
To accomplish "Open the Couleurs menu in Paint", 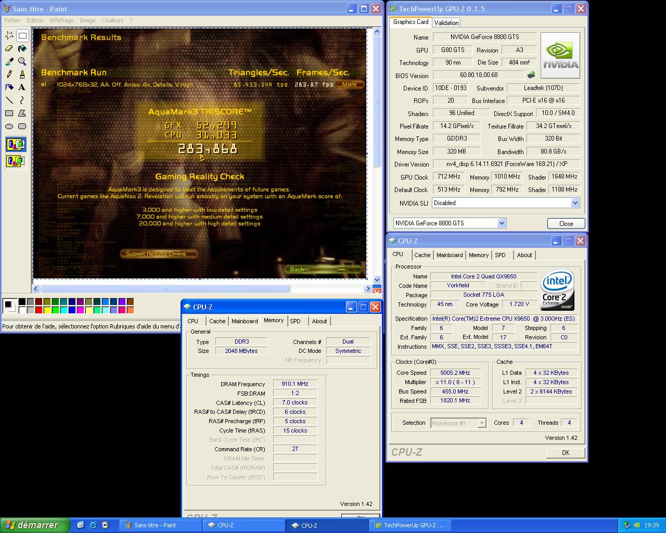I will tap(112, 20).
